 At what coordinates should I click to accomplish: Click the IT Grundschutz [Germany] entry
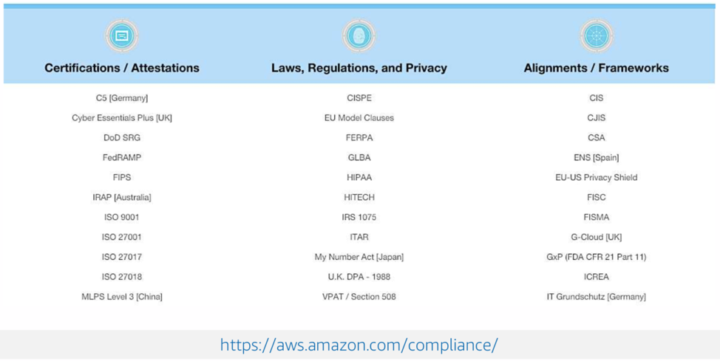click(x=596, y=297)
